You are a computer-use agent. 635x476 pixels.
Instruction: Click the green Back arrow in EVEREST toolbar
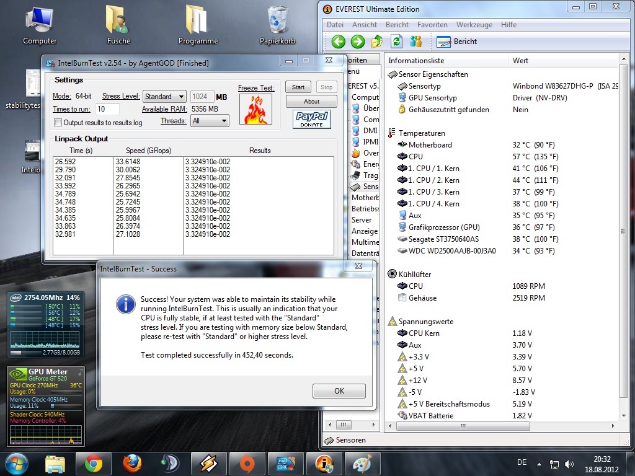[x=339, y=42]
